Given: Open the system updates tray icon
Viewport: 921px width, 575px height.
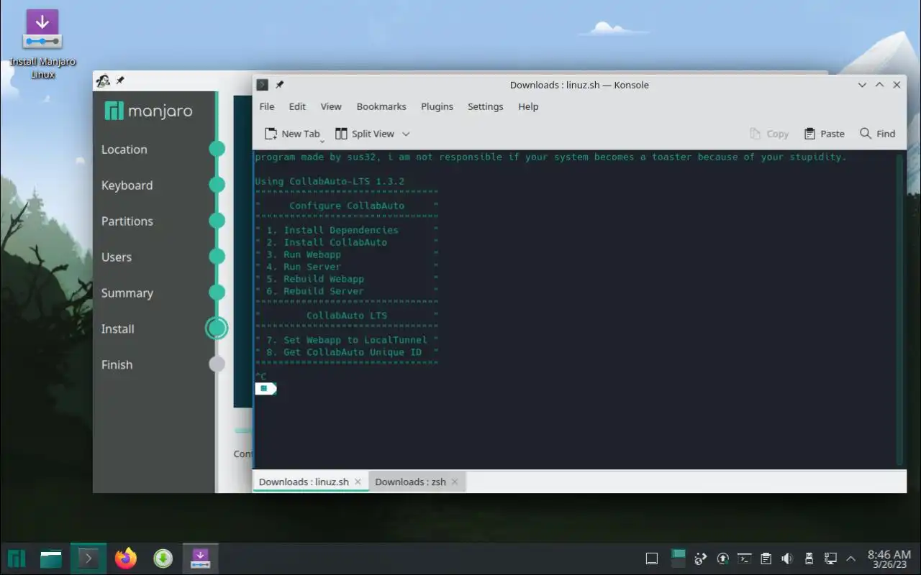Looking at the screenshot, I should click(x=723, y=558).
